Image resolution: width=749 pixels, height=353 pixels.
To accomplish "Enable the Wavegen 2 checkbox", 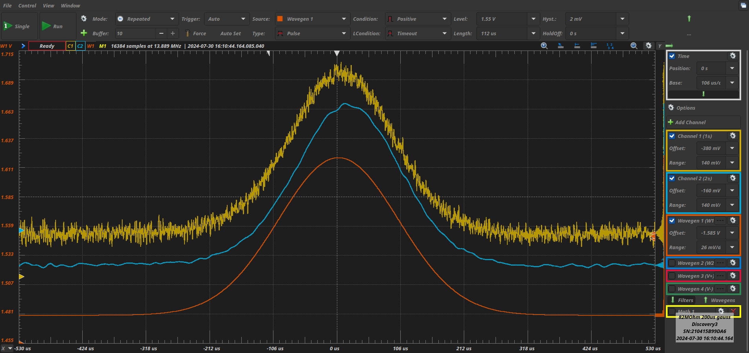I will [x=672, y=263].
